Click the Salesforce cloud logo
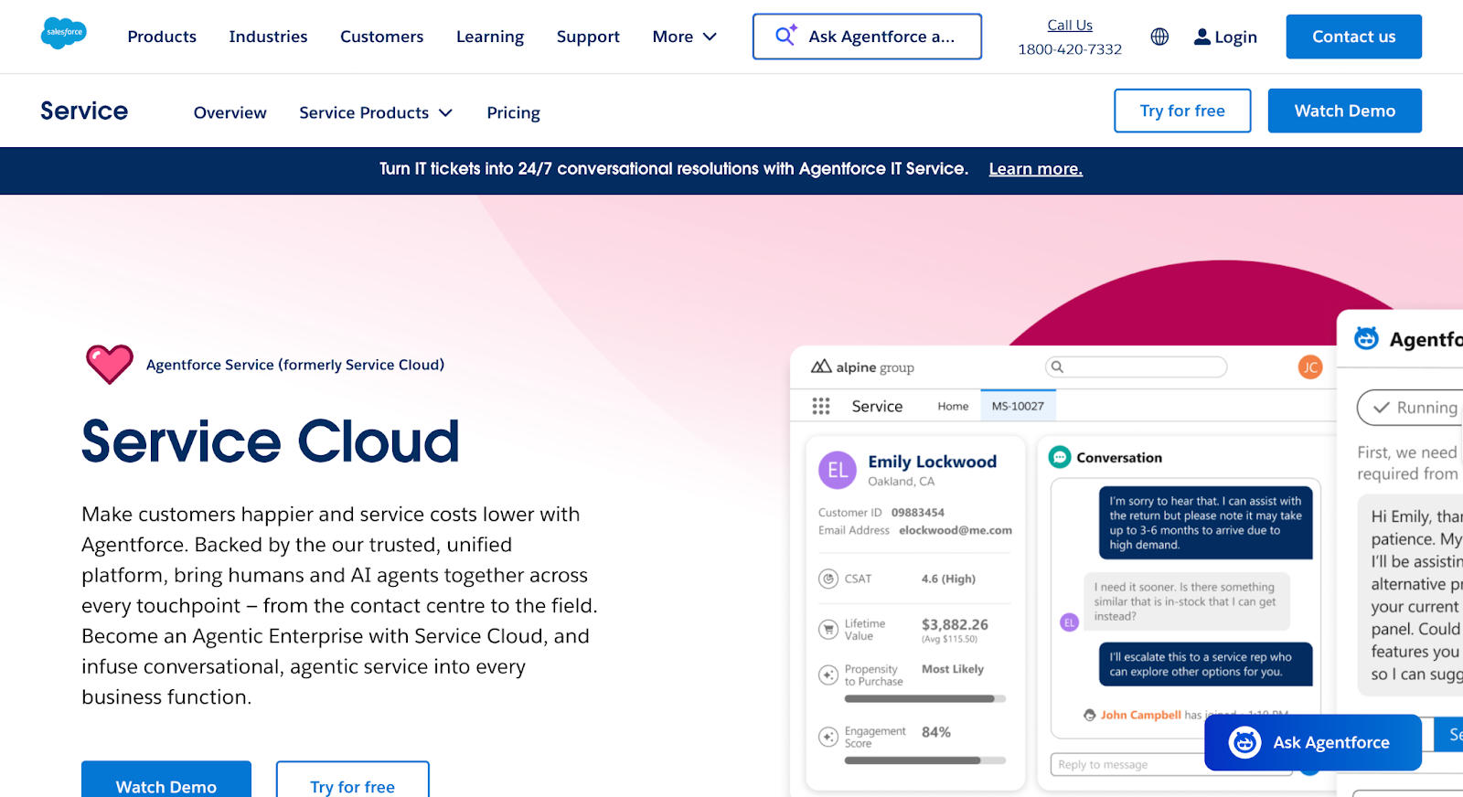 pos(64,33)
